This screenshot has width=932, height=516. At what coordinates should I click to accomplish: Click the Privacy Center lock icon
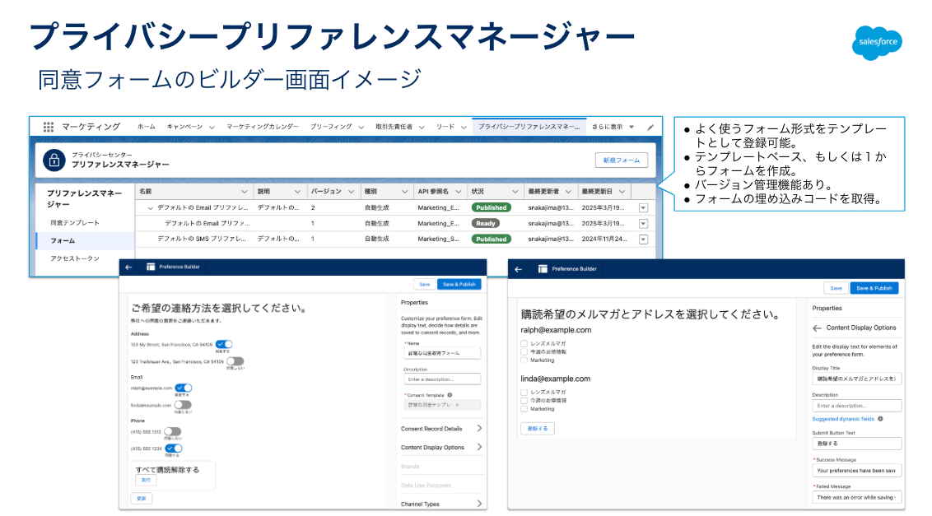pyautogui.click(x=54, y=160)
